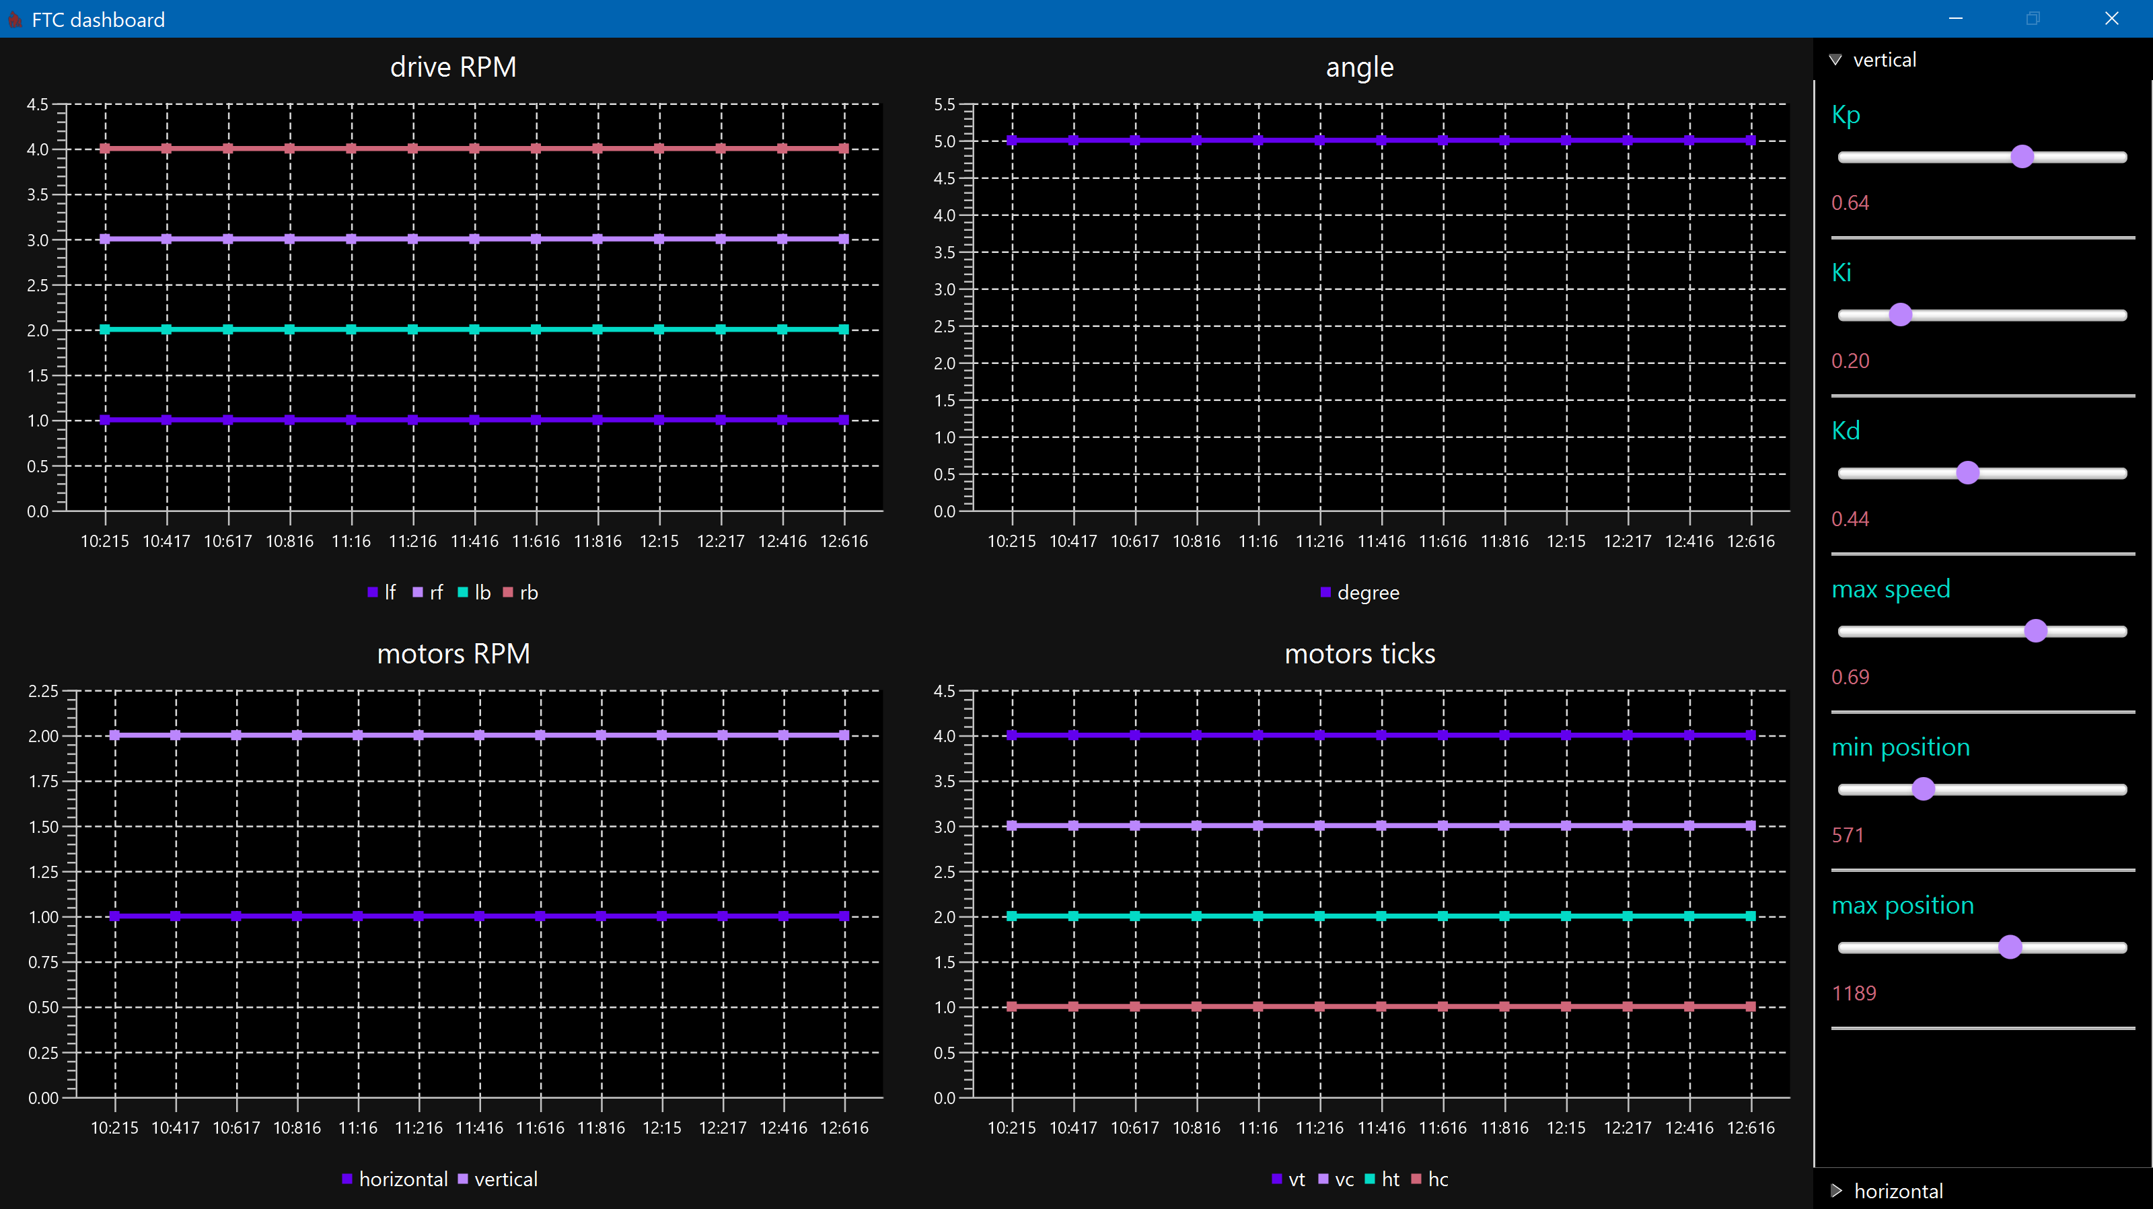Click the horizontal legend marker in motors RPM
The height and width of the screenshot is (1209, 2153).
(x=347, y=1179)
